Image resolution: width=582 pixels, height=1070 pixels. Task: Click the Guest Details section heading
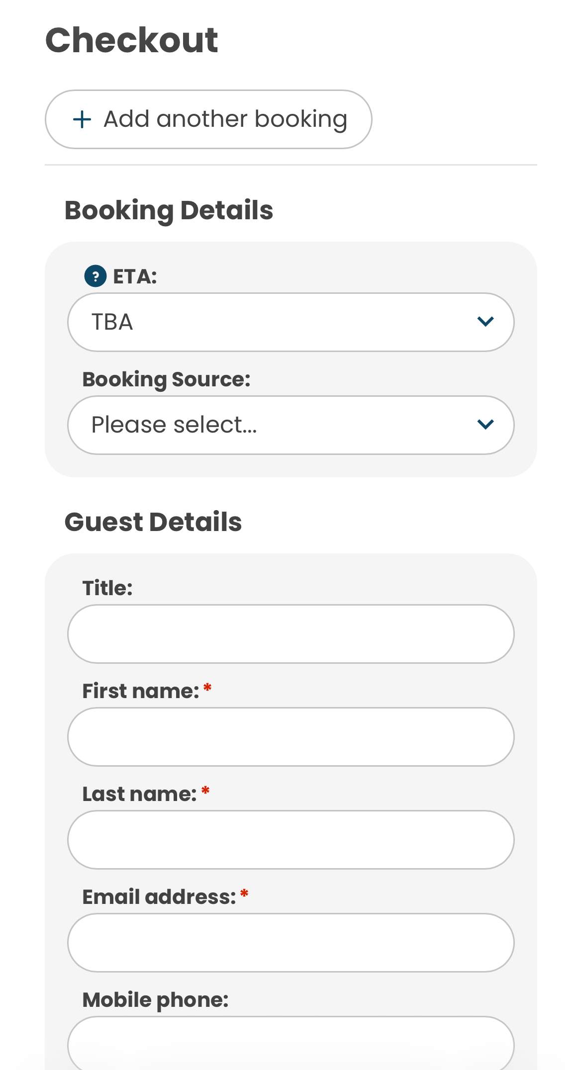point(153,522)
